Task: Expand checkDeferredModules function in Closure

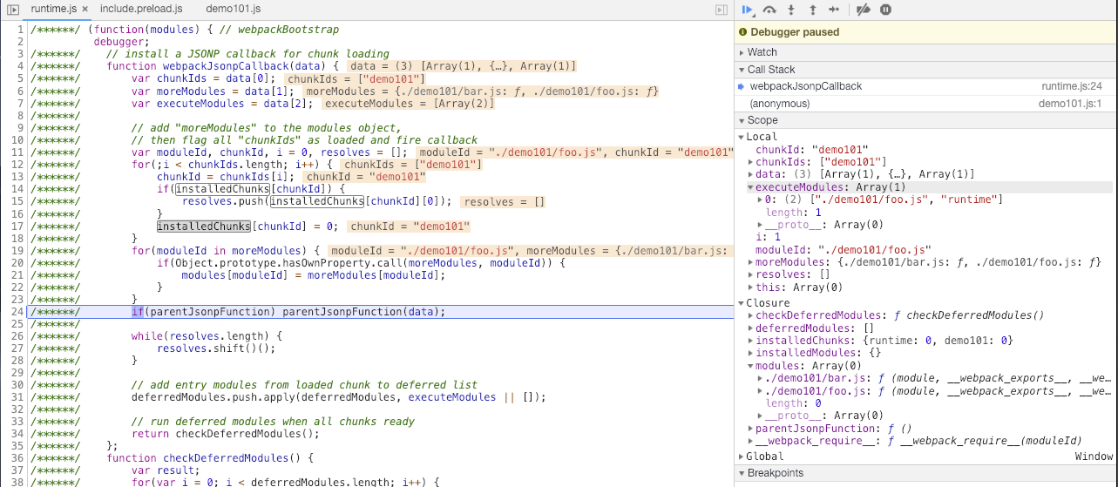Action: [751, 315]
